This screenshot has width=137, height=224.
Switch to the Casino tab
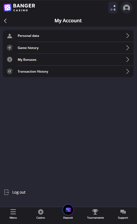point(40,214)
